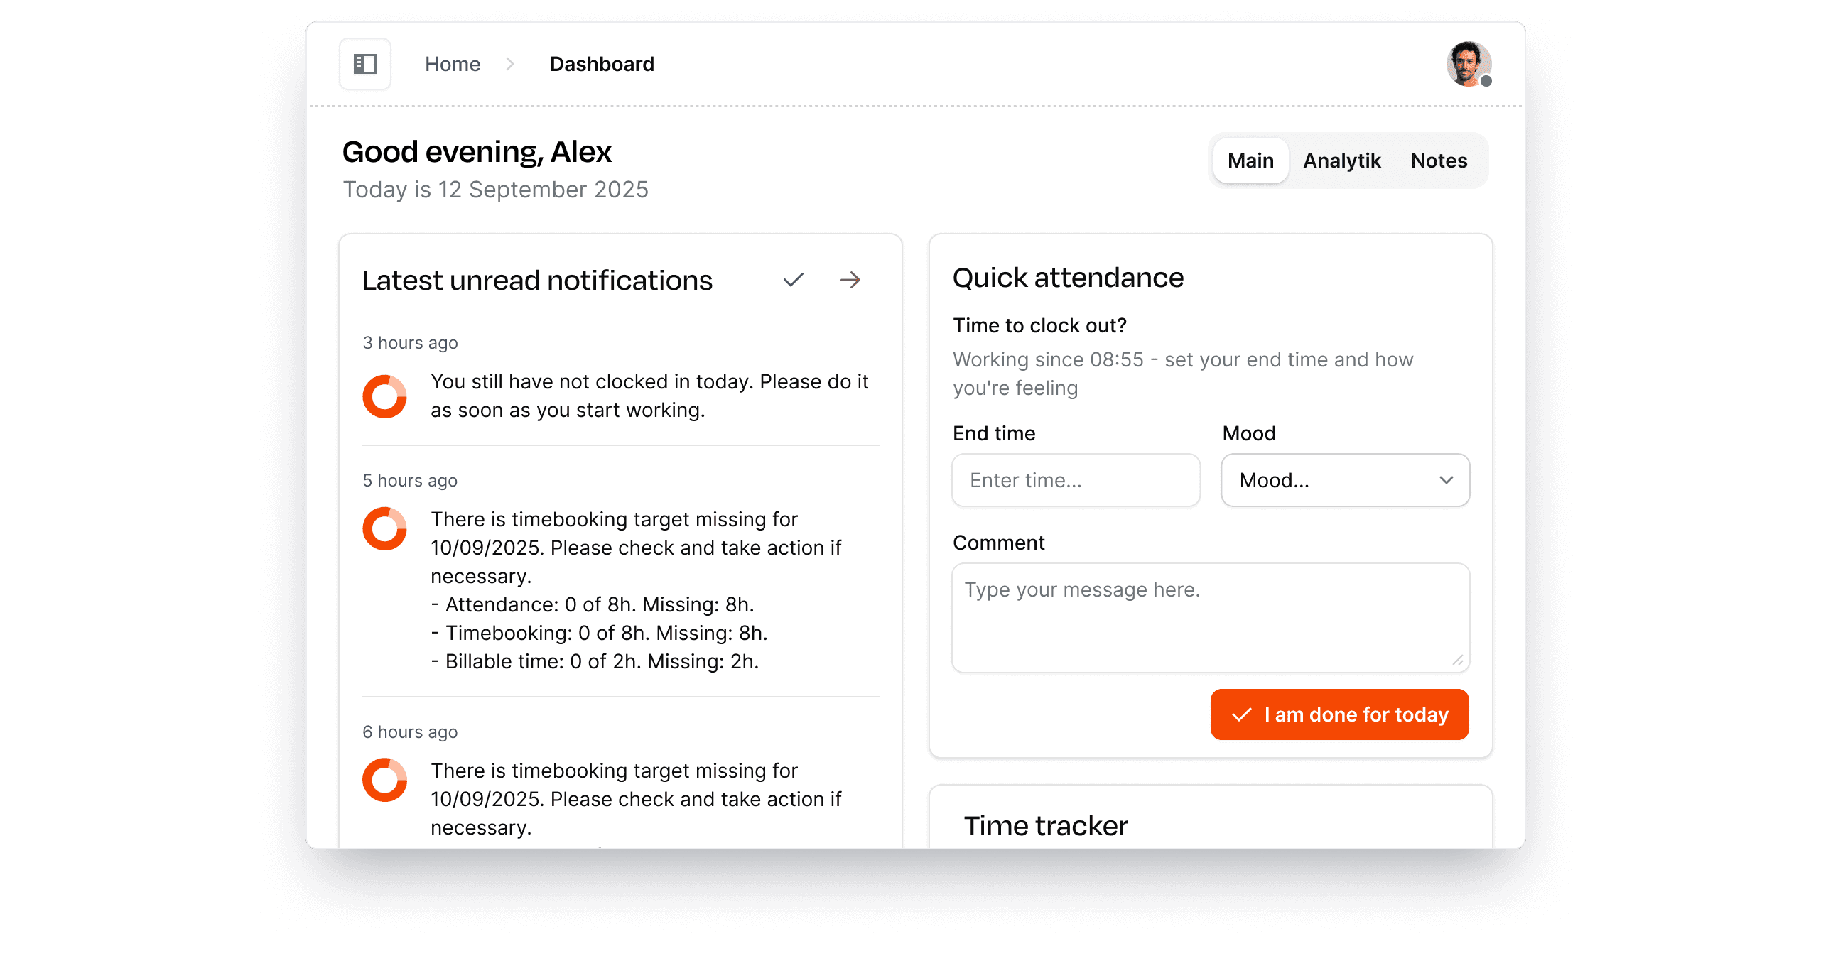Mark all notifications as read checkmark
Screen dimensions: 1833x973
(794, 281)
